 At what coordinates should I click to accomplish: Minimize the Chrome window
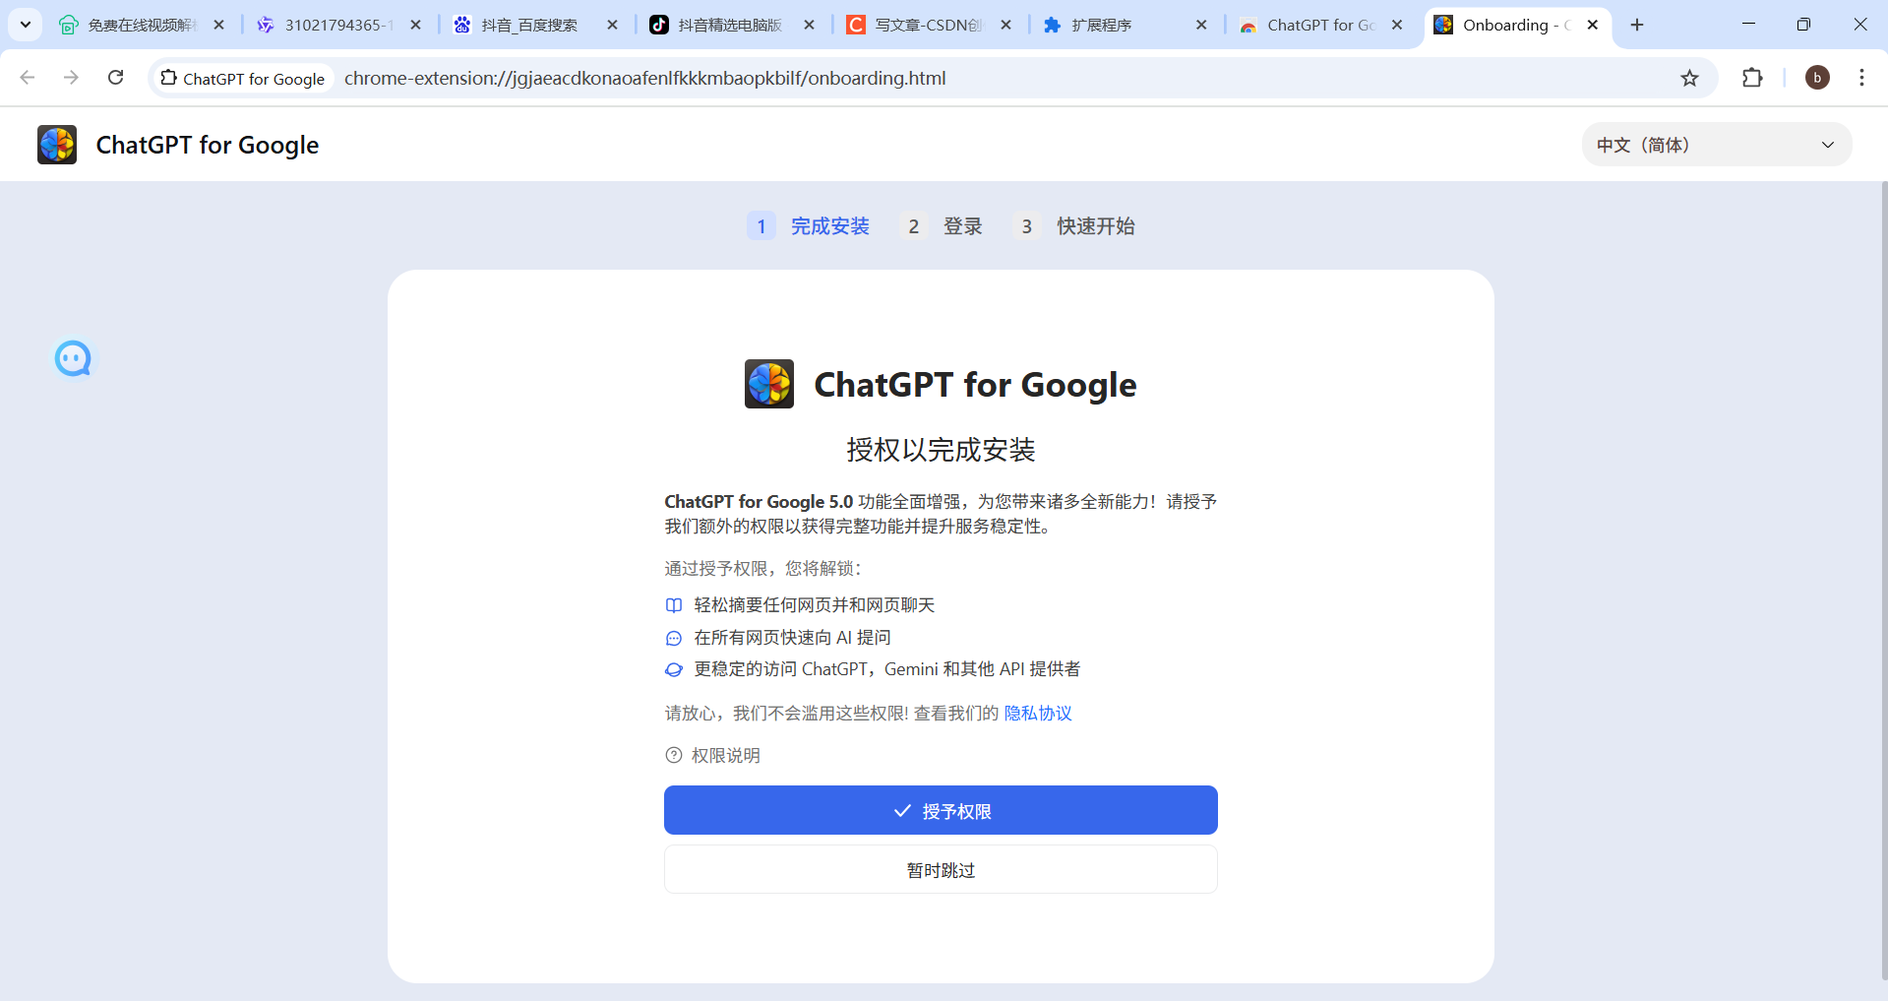click(1748, 25)
